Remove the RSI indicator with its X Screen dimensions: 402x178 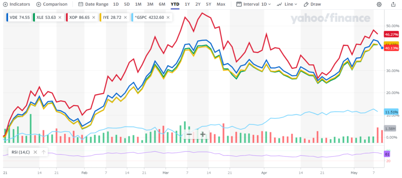tap(35, 152)
